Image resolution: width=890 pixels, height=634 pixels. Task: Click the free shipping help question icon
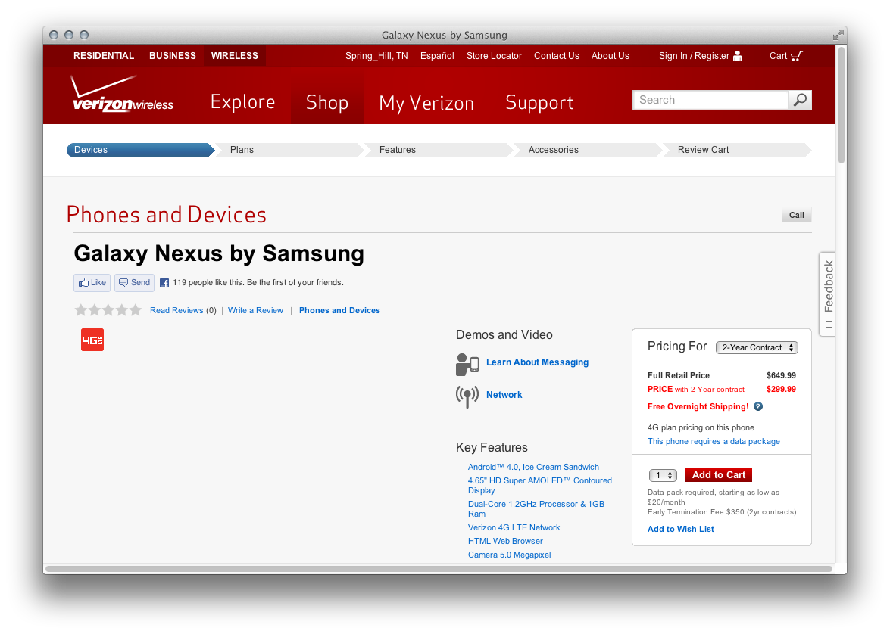coord(758,406)
